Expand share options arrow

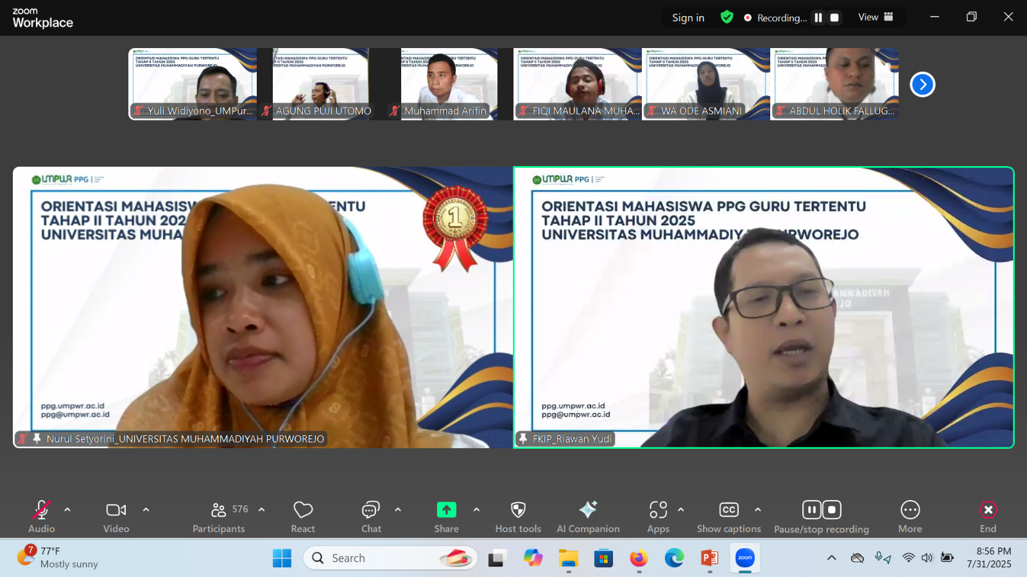pyautogui.click(x=476, y=510)
